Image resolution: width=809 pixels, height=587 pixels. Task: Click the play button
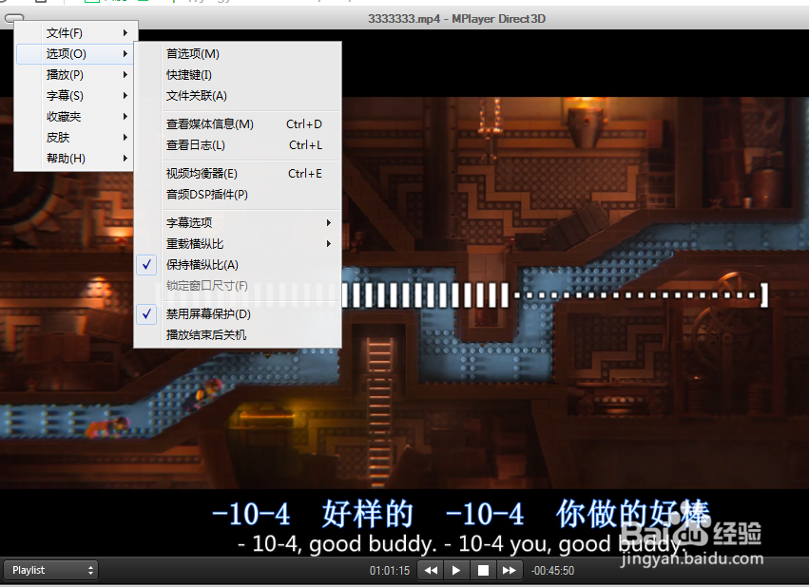tap(456, 571)
